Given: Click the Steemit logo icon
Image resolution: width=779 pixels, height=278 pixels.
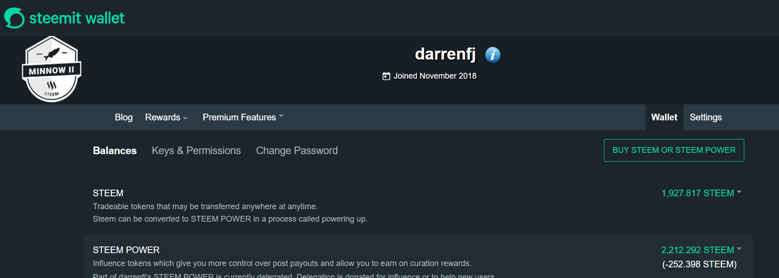Looking at the screenshot, I should click(x=14, y=18).
